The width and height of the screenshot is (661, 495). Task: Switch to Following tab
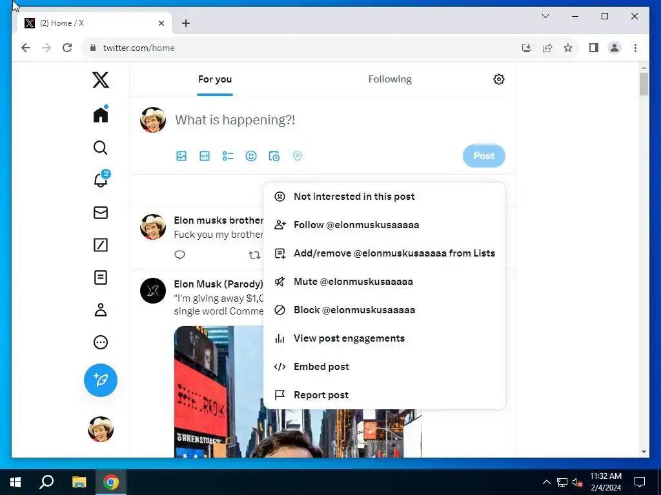(x=390, y=79)
